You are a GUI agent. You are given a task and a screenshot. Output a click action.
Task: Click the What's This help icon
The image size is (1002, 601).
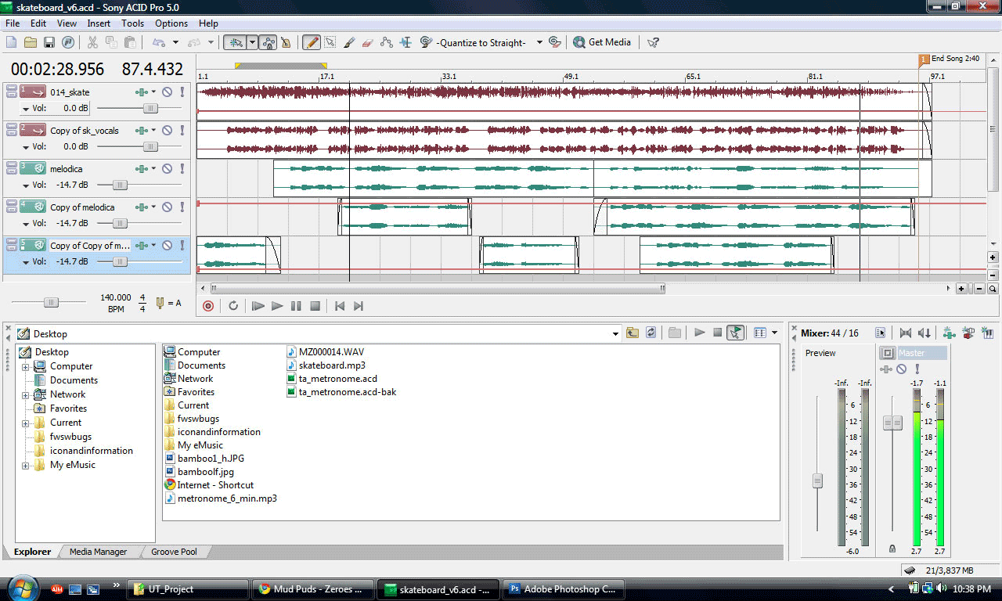(653, 42)
